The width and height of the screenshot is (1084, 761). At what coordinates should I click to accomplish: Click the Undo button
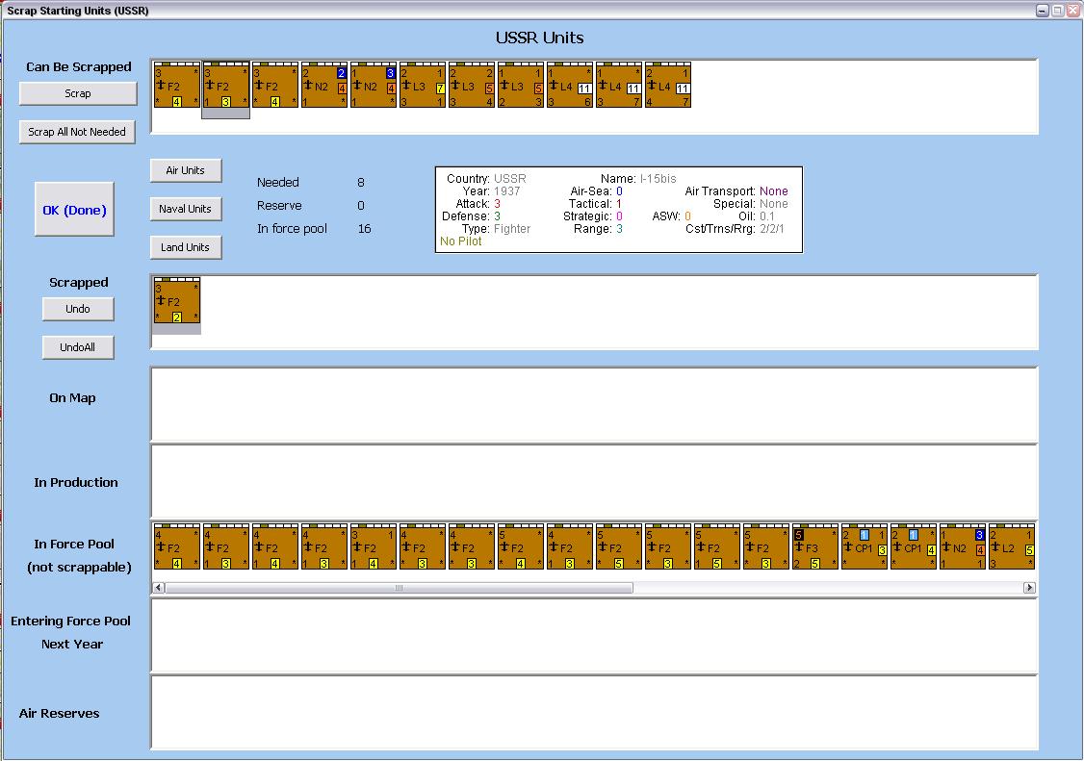(x=78, y=309)
